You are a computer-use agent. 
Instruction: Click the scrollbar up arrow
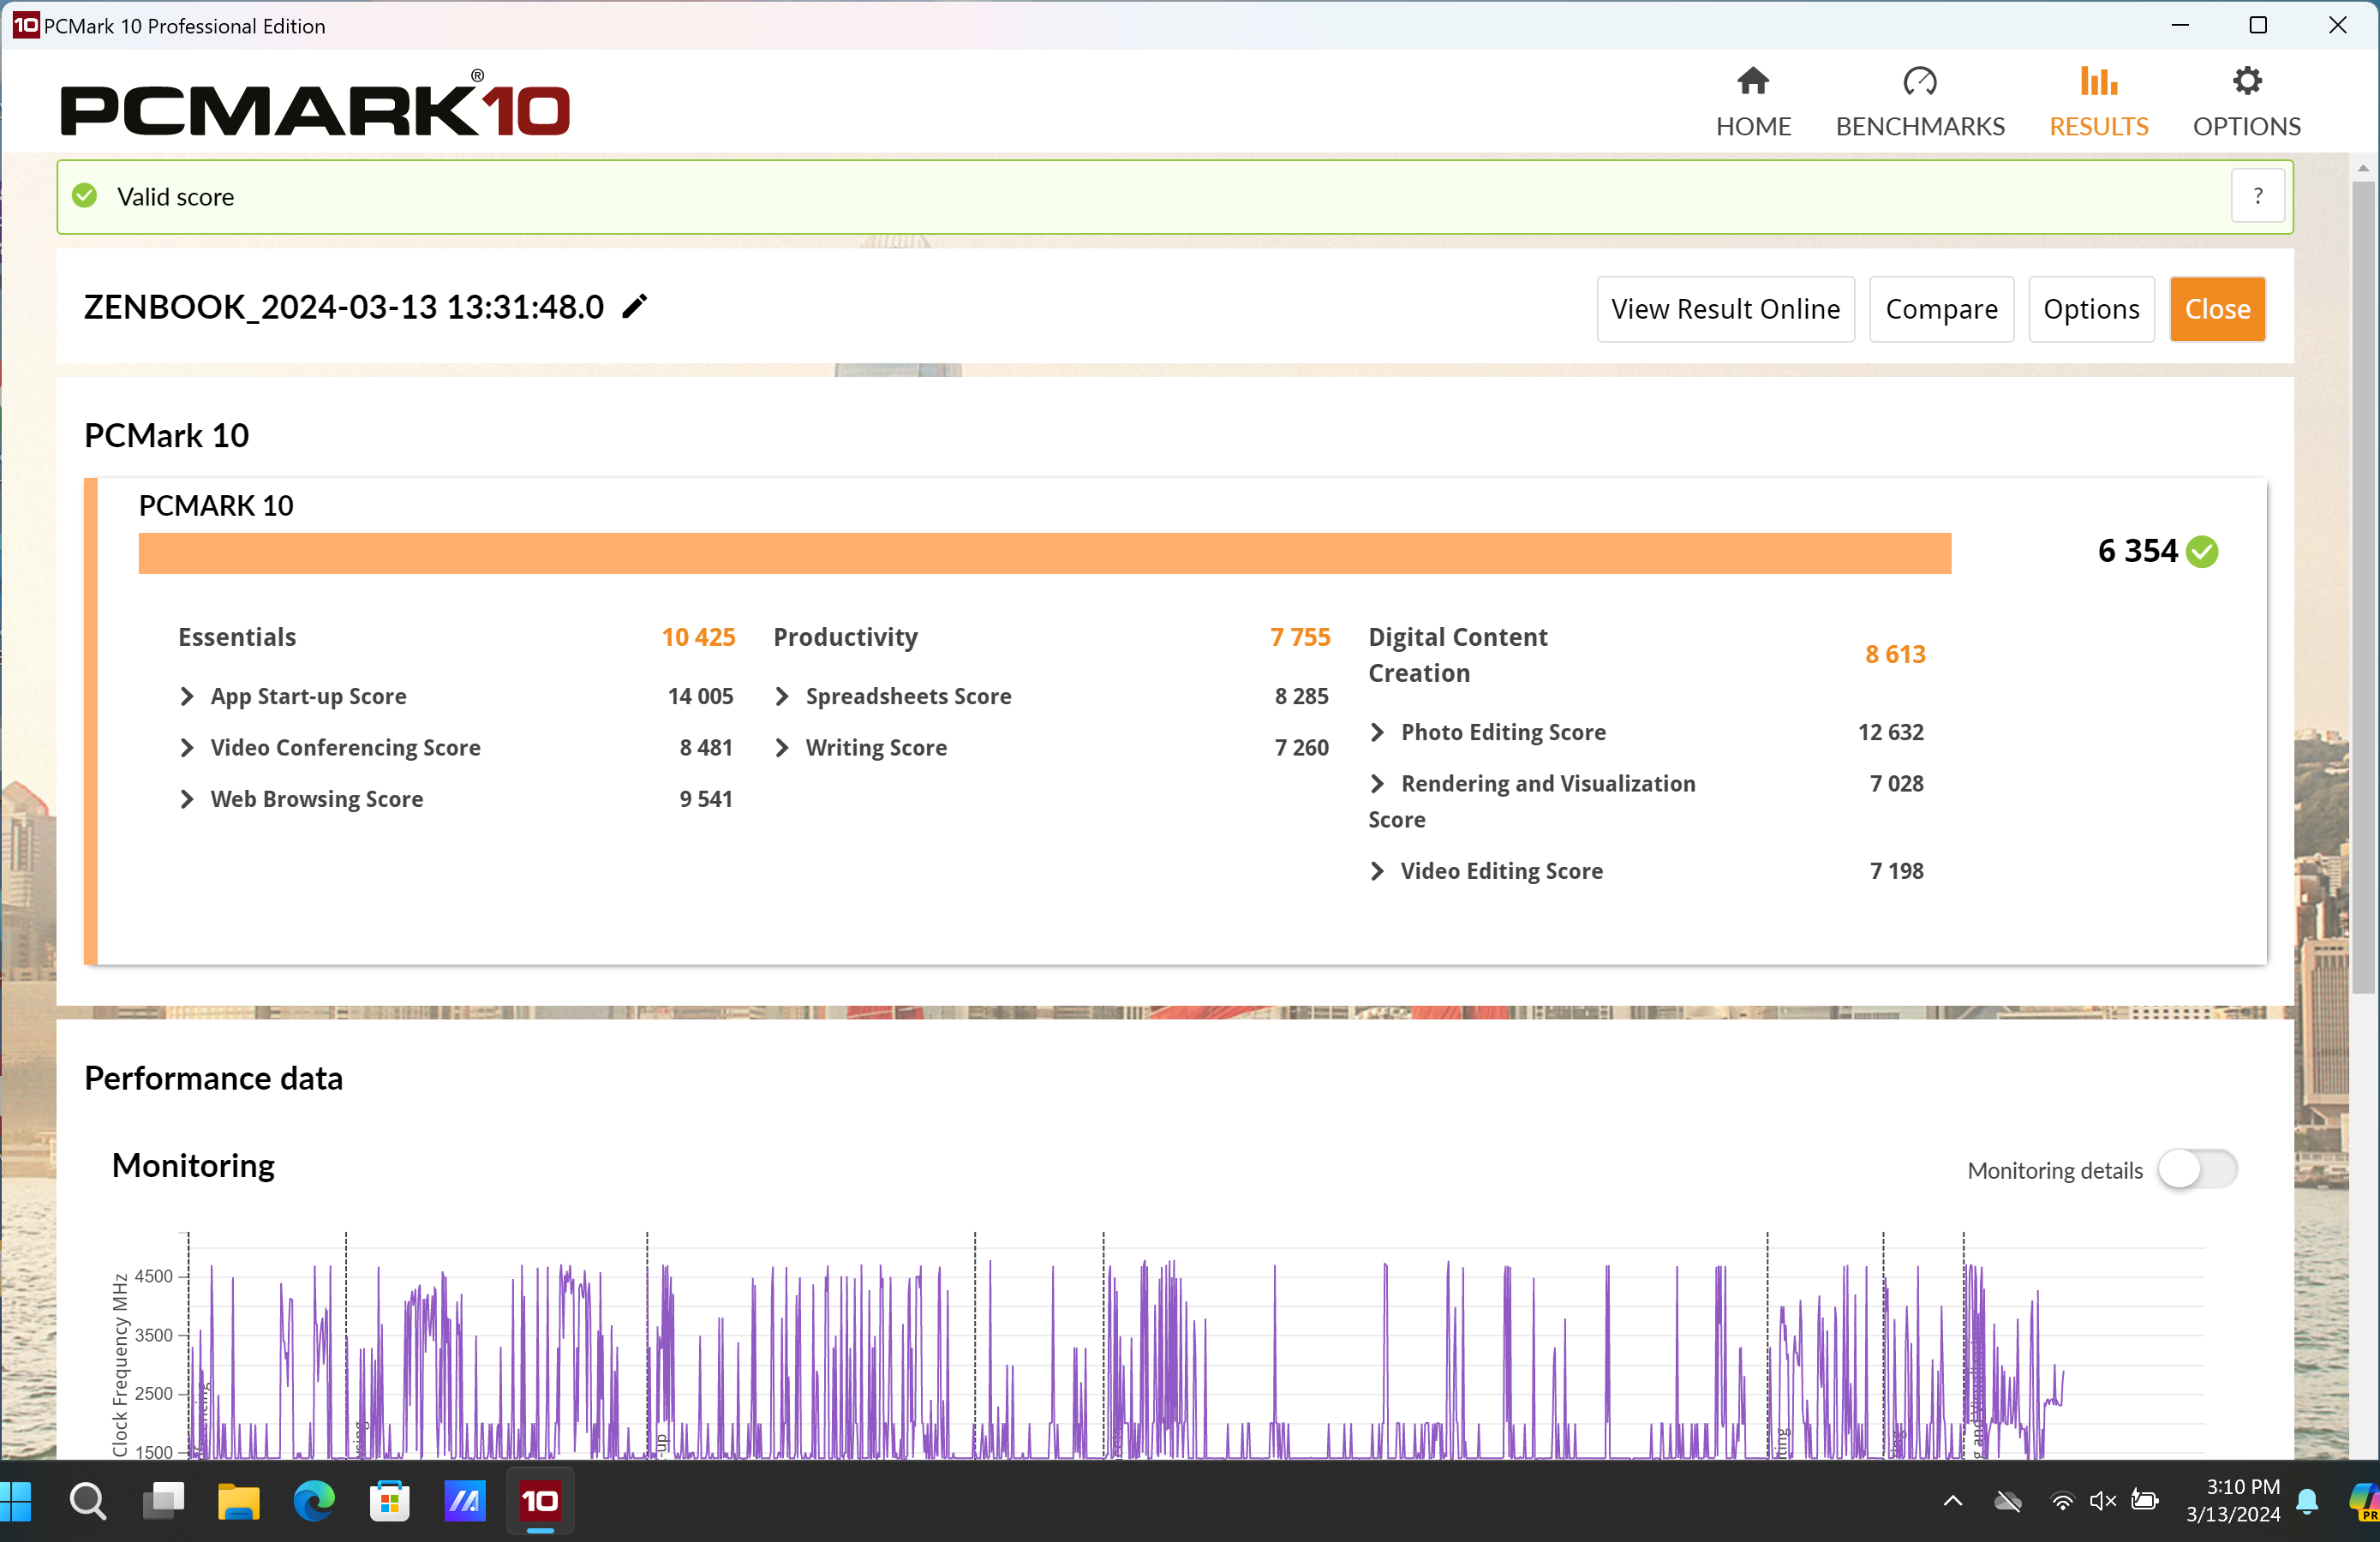[x=2363, y=168]
